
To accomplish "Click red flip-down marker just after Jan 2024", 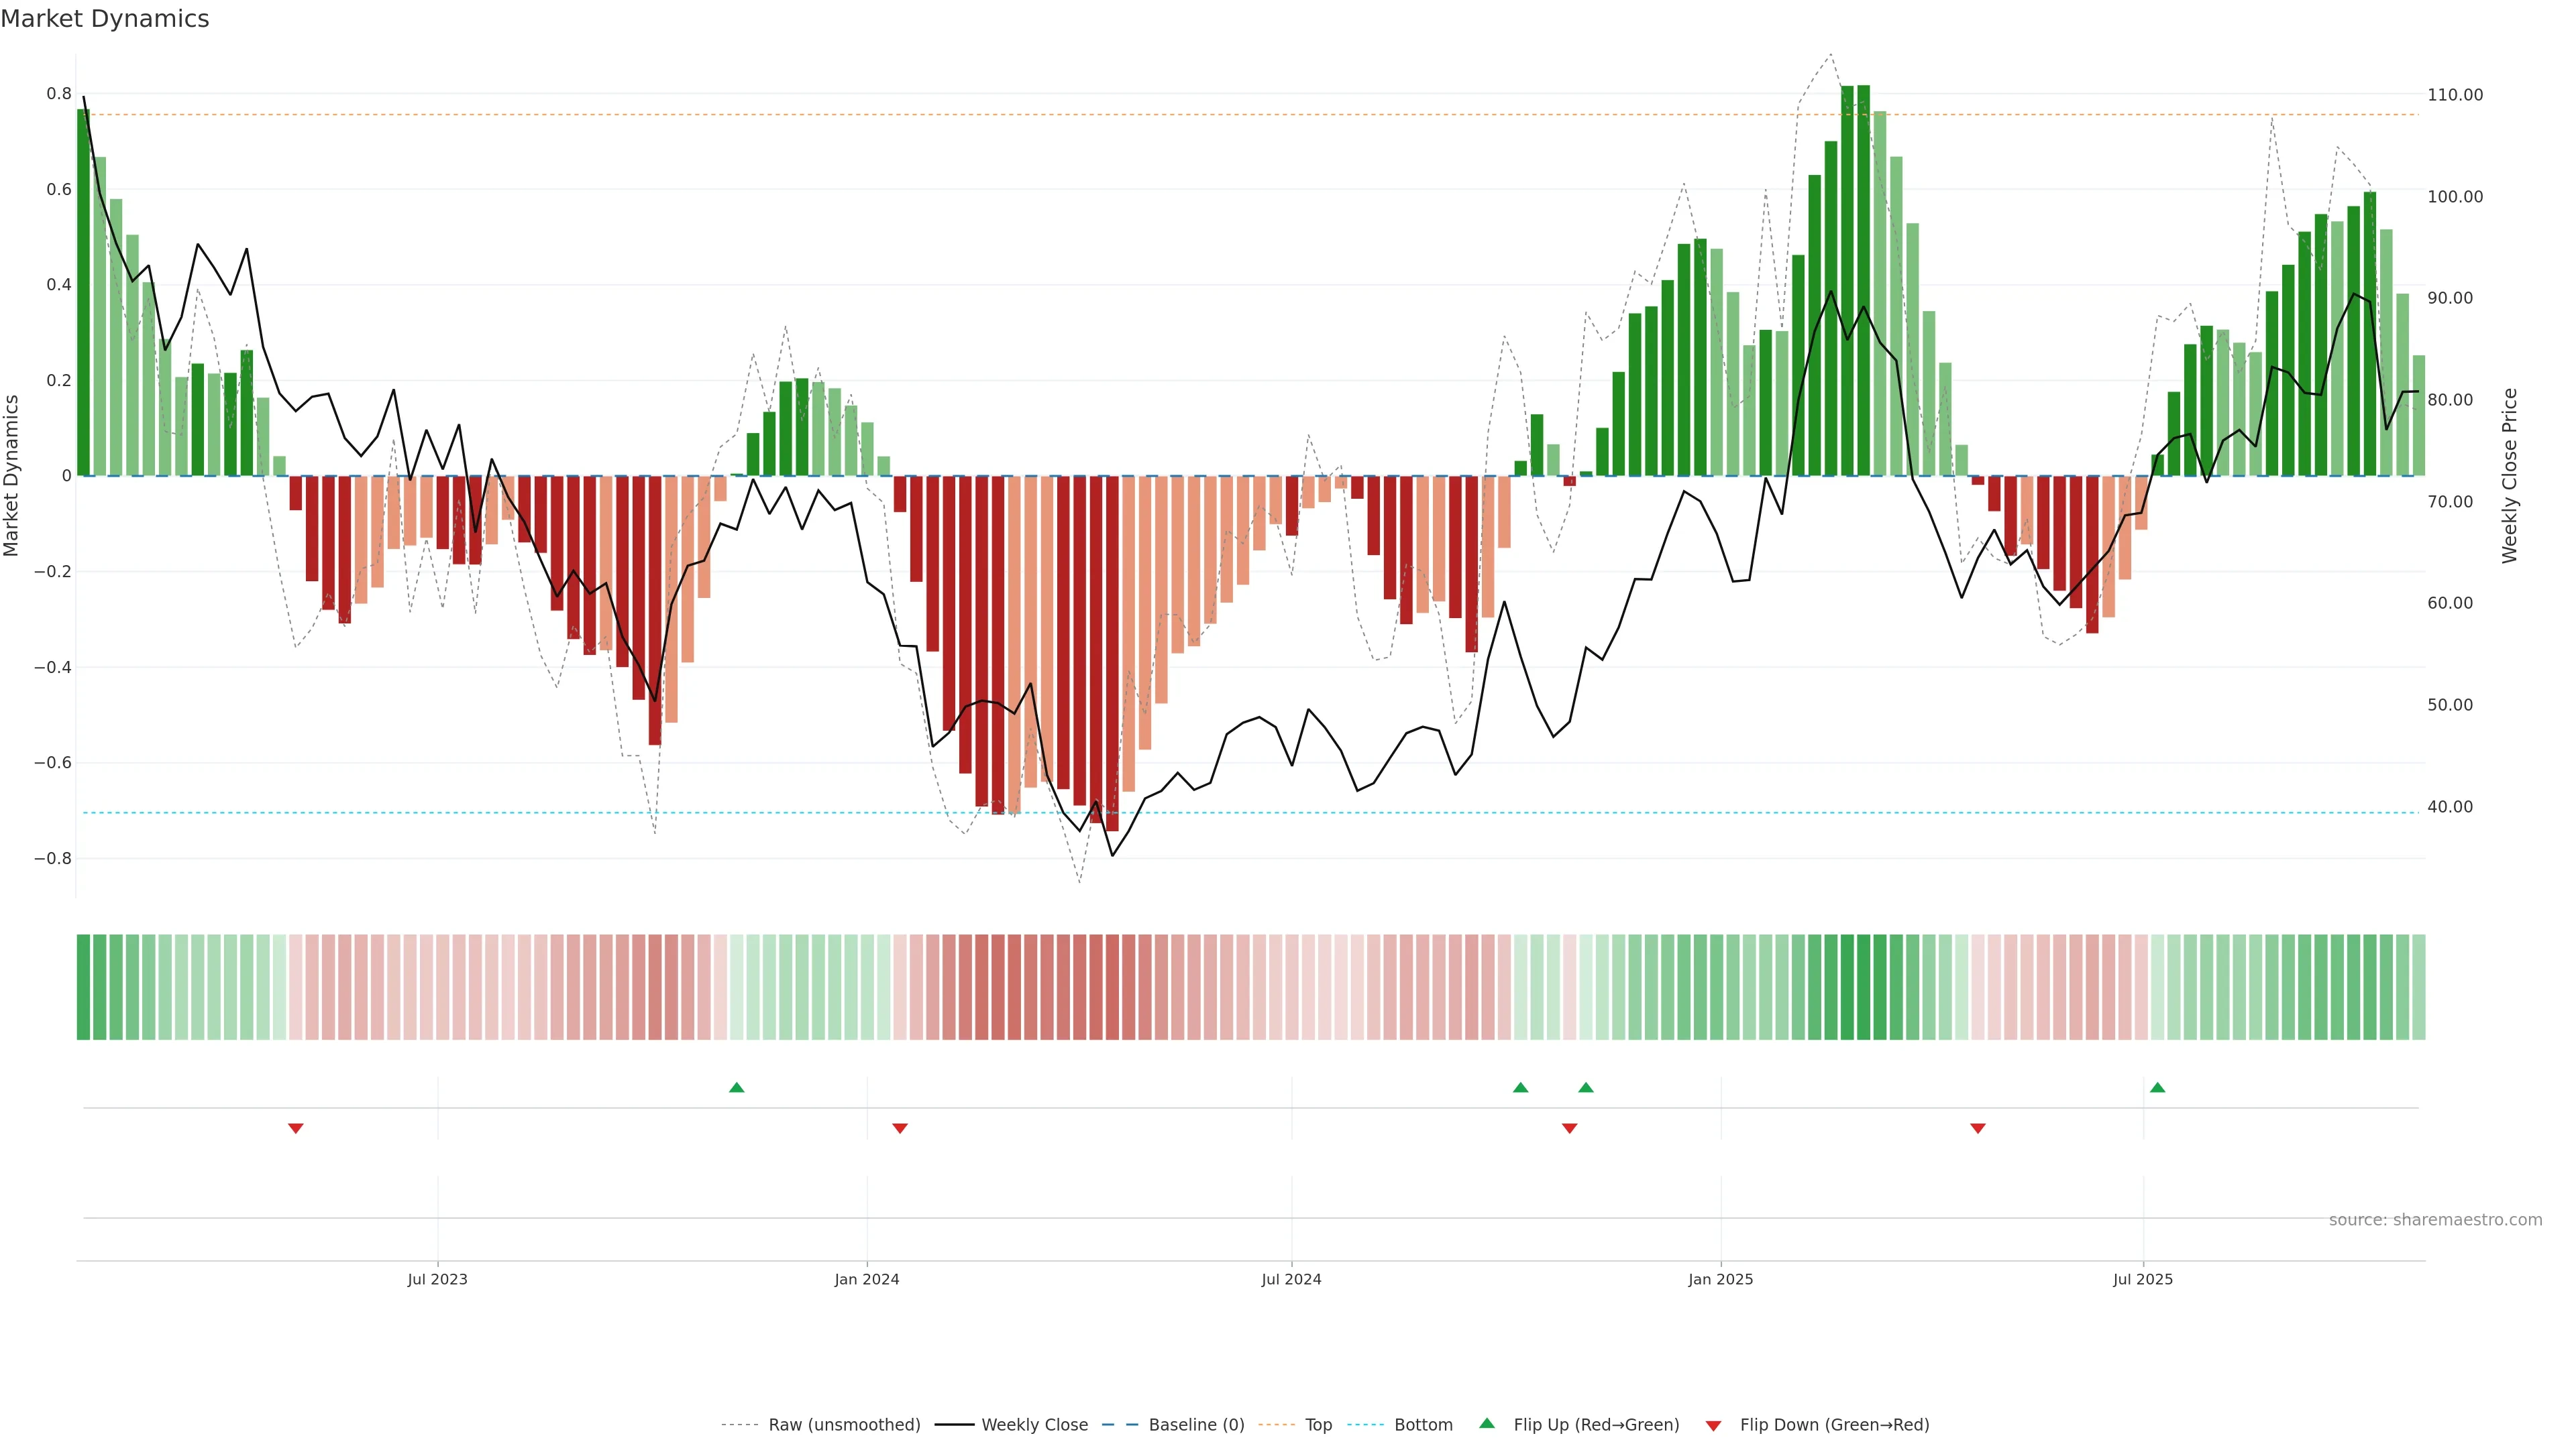I will click(899, 1128).
